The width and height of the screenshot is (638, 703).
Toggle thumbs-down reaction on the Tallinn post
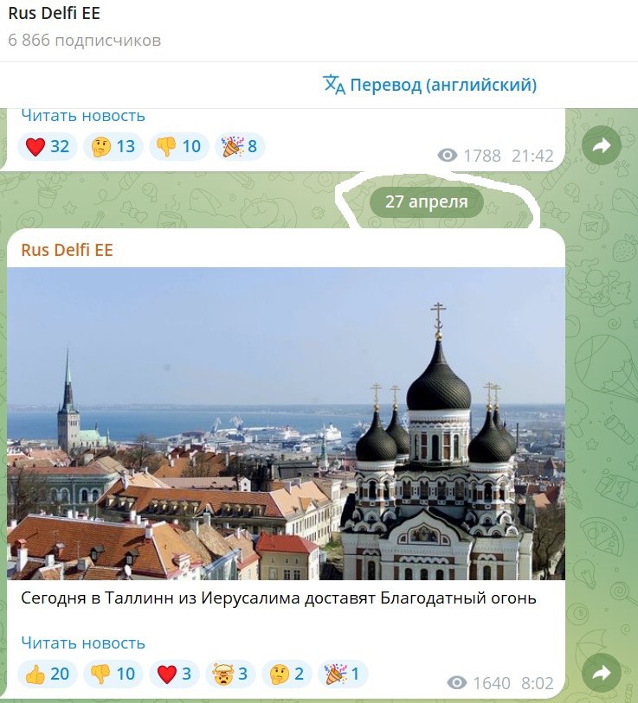[113, 674]
